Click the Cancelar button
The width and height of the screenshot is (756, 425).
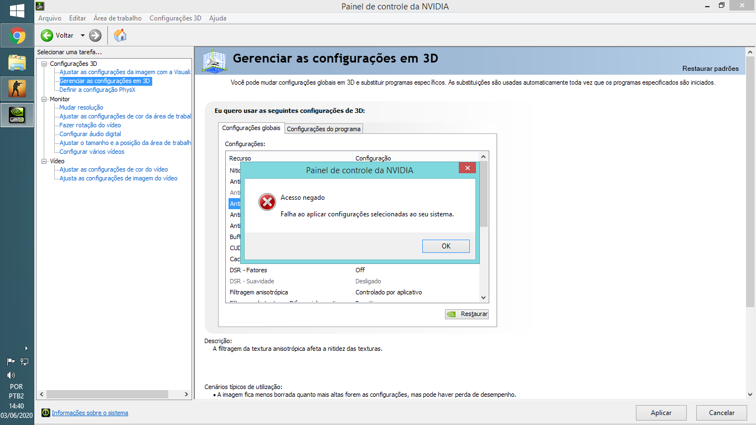(722, 413)
